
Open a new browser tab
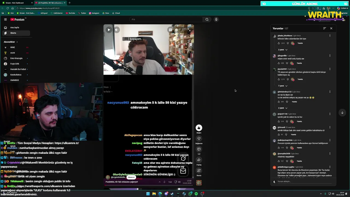tap(69, 3)
